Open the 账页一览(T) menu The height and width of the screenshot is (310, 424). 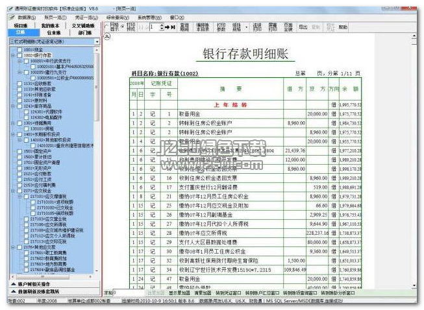tap(55, 18)
